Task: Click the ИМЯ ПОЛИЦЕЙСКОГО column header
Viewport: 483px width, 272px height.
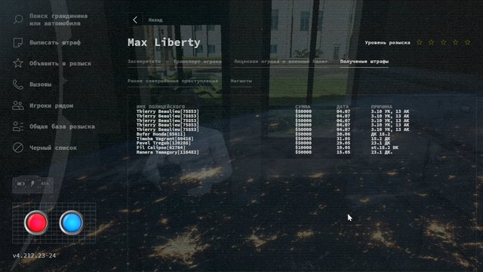Action: click(x=161, y=107)
